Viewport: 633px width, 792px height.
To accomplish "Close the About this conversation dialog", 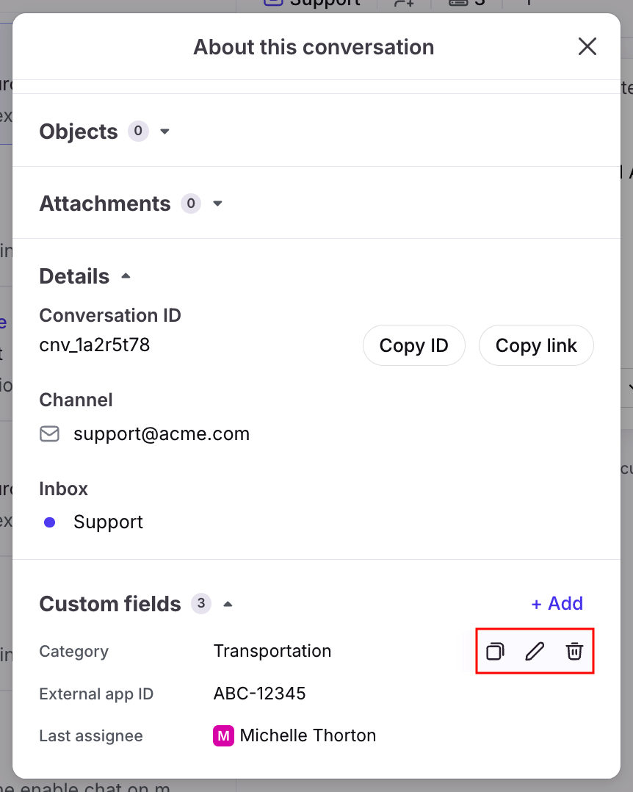I will pyautogui.click(x=587, y=47).
